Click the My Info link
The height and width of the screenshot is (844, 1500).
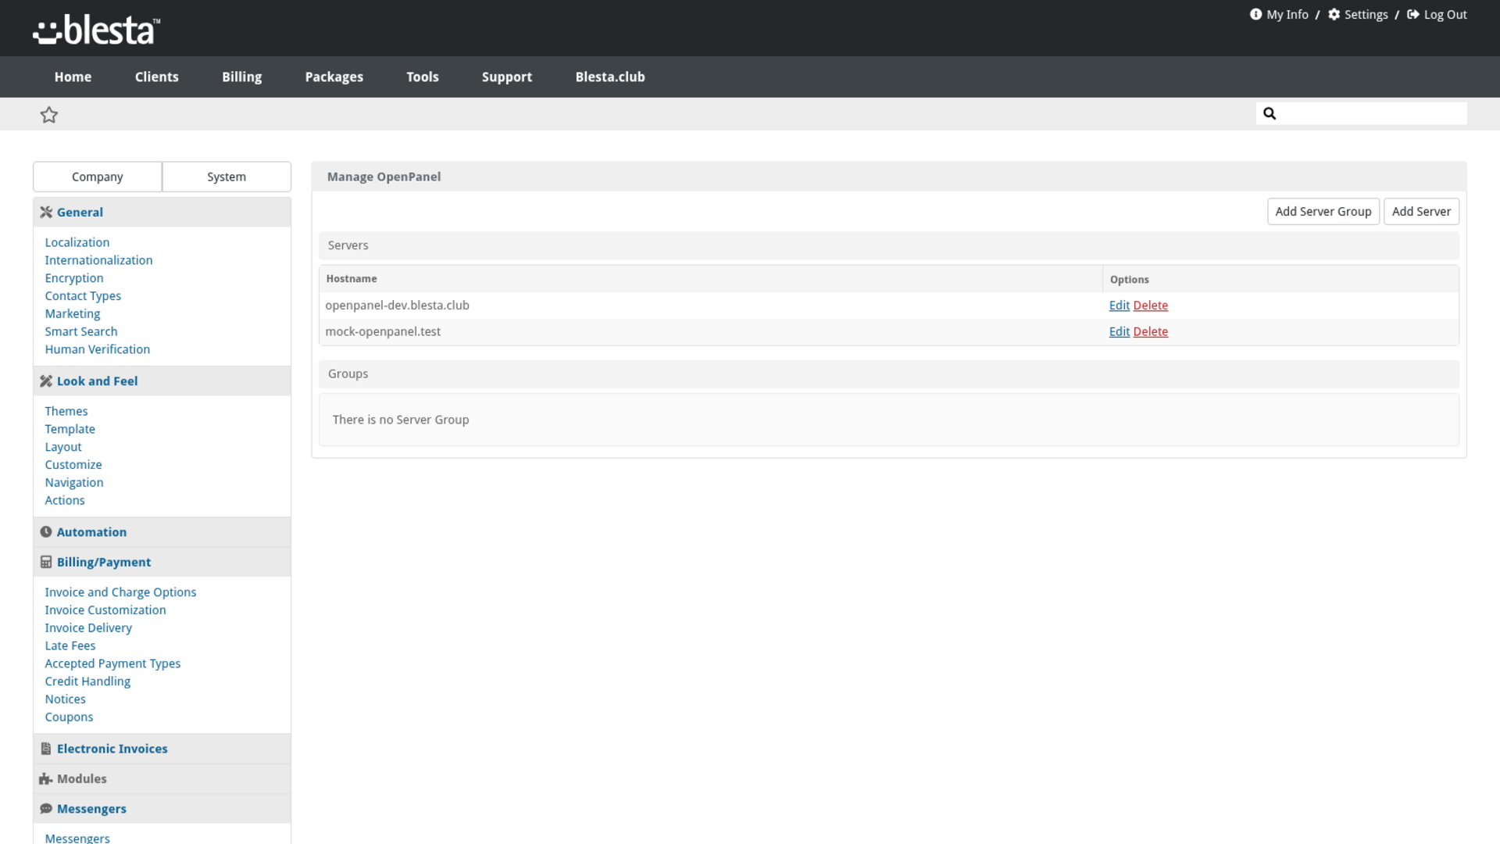tap(1287, 15)
